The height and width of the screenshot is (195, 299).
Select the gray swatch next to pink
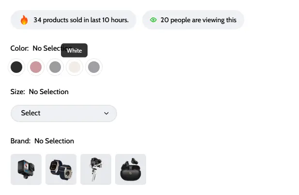(55, 67)
